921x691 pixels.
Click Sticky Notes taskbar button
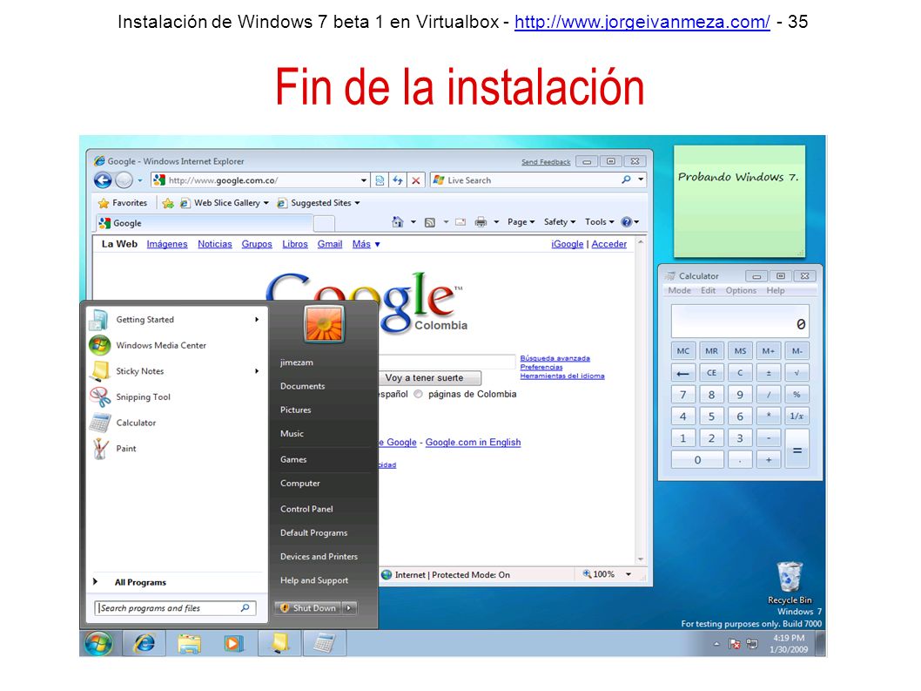tap(279, 643)
